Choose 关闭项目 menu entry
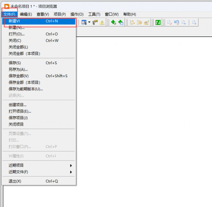 (x=39, y=124)
